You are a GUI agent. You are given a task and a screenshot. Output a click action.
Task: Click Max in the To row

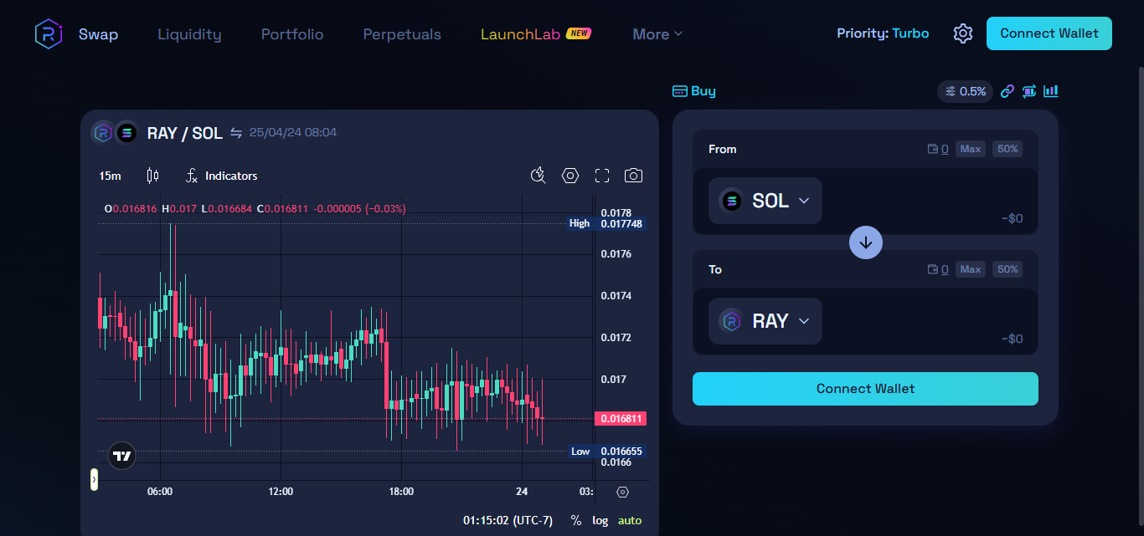[x=971, y=269]
